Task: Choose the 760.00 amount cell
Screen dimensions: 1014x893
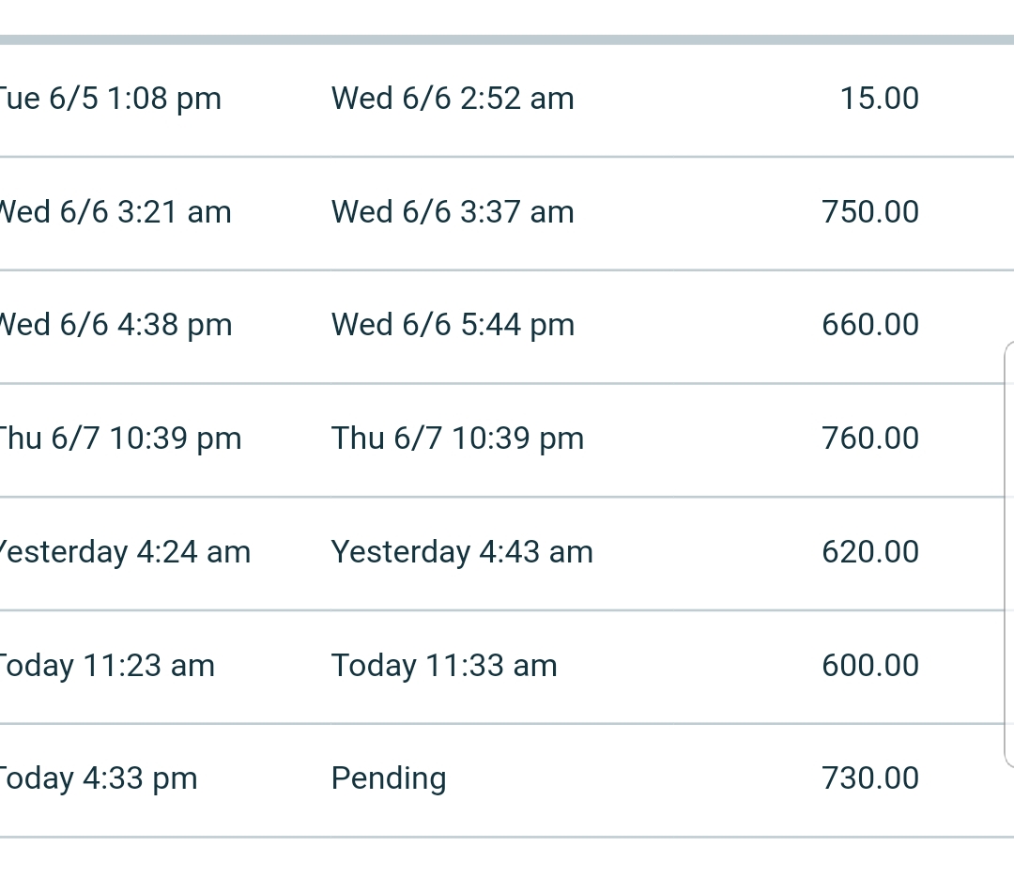Action: 869,439
